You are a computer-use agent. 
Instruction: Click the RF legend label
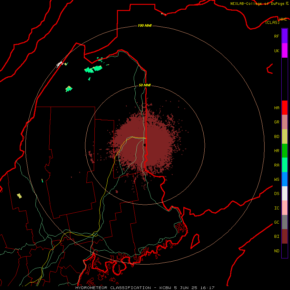(276, 36)
